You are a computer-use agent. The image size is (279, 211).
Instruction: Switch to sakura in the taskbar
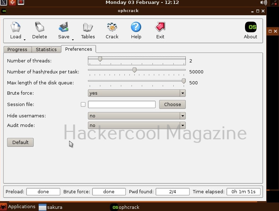(51, 207)
